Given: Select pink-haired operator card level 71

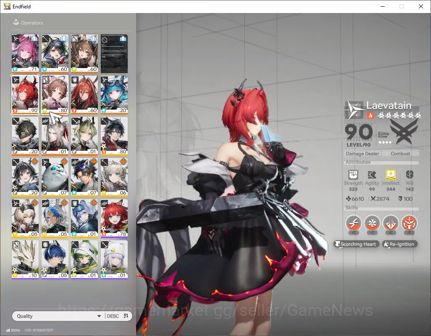Looking at the screenshot, I should pos(25,53).
